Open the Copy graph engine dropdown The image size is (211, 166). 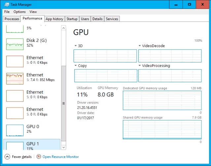[x=76, y=66]
